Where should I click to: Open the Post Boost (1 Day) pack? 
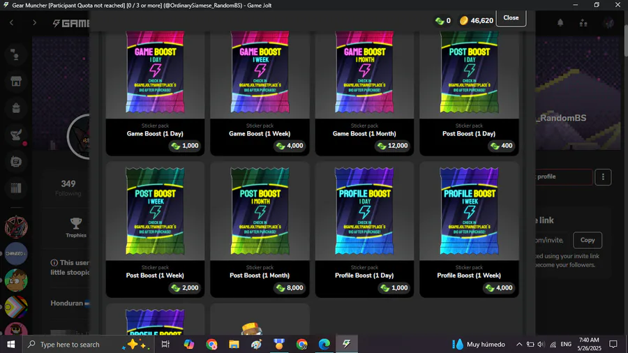pos(469,93)
